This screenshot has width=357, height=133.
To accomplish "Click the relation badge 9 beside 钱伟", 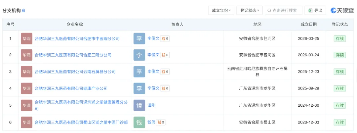I will click(x=161, y=122).
